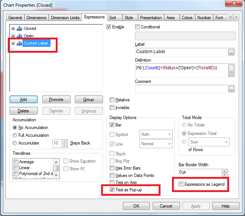This screenshot has width=245, height=216.
Task: Close the Chart Properties dialog
Action: coord(234,3)
